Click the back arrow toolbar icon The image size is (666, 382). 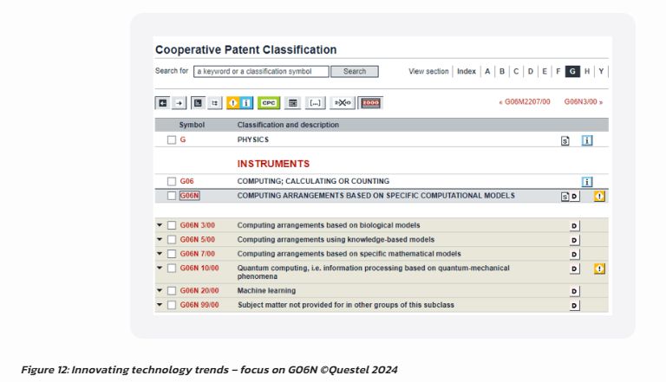[162, 103]
